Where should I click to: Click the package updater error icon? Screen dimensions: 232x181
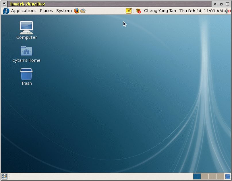coord(138,11)
